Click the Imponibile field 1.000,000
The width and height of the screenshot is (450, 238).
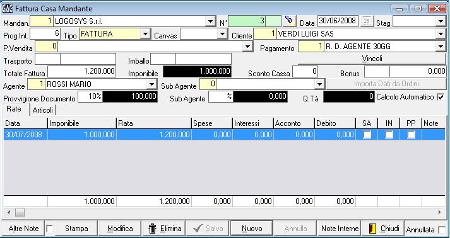click(197, 71)
